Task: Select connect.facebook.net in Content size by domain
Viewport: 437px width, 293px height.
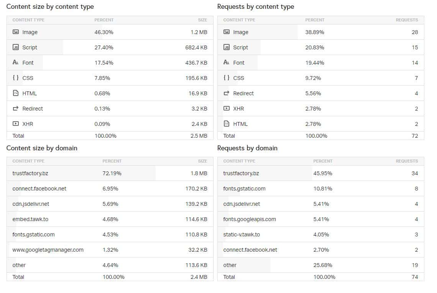Action: [x=39, y=189]
